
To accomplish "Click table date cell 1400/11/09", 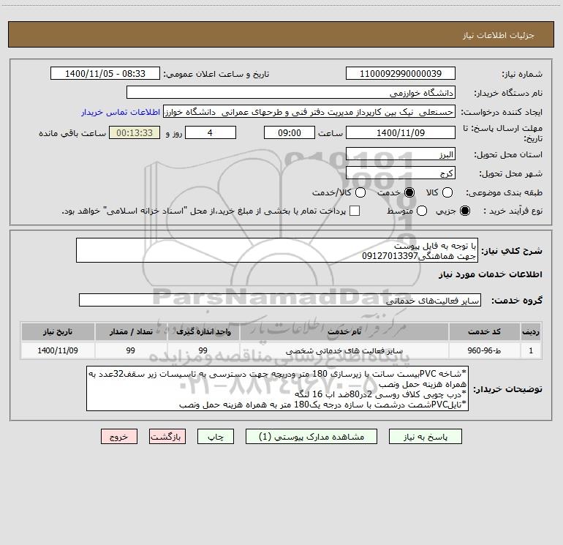I will coord(58,350).
